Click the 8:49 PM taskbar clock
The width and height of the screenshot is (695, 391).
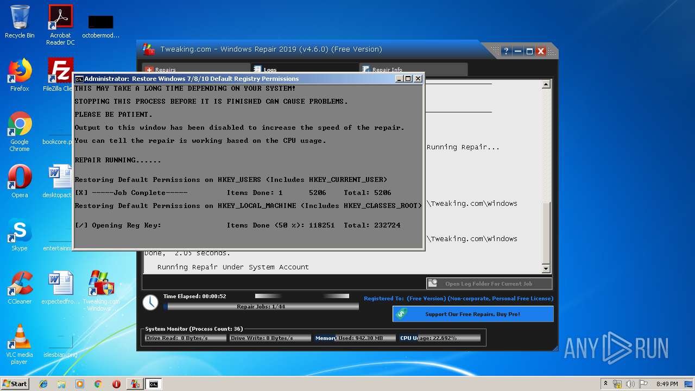point(667,384)
